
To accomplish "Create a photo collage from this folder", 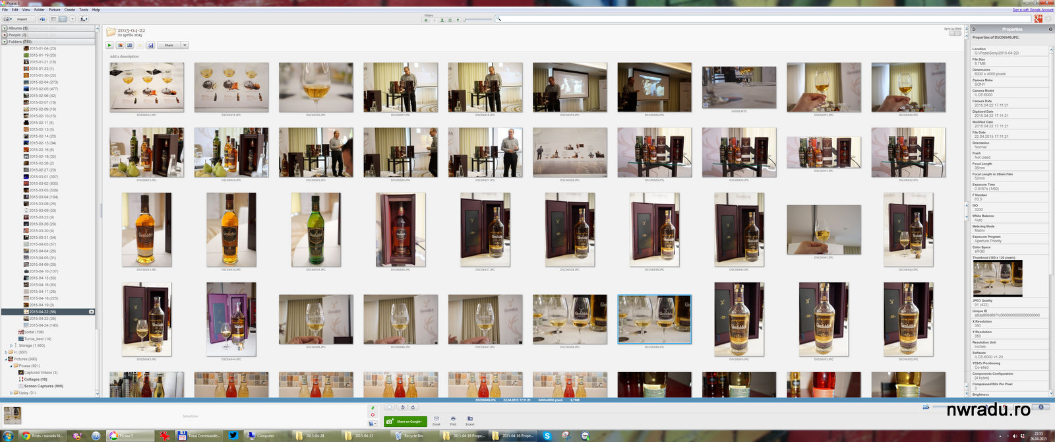I will [120, 46].
